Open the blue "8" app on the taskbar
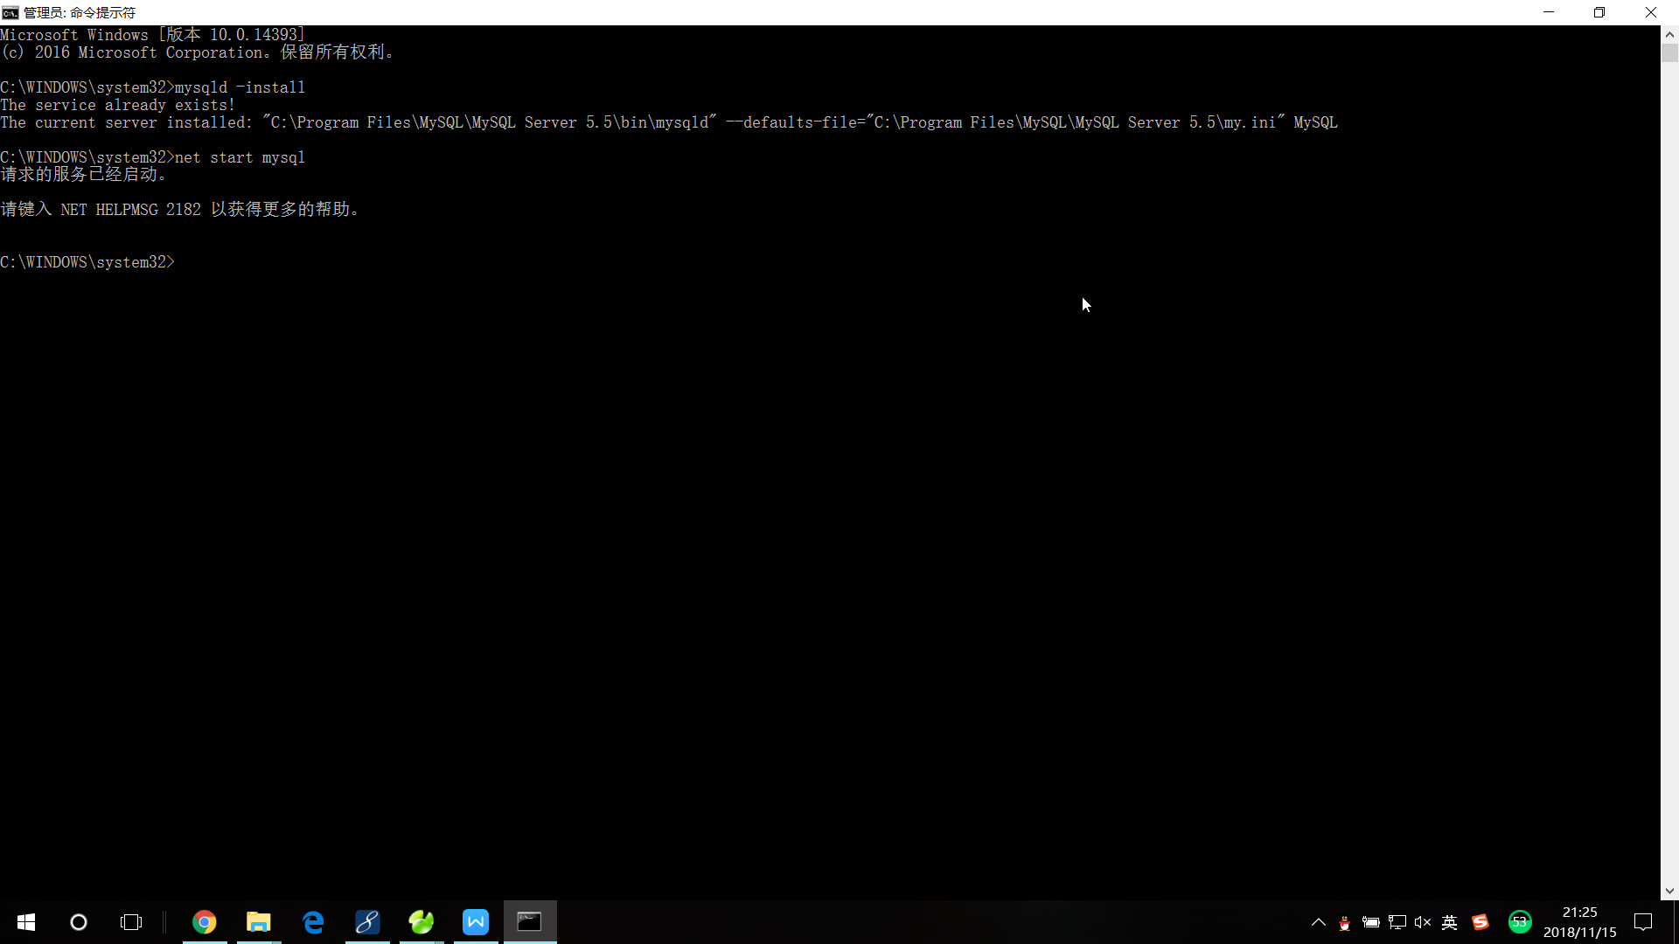 367,922
